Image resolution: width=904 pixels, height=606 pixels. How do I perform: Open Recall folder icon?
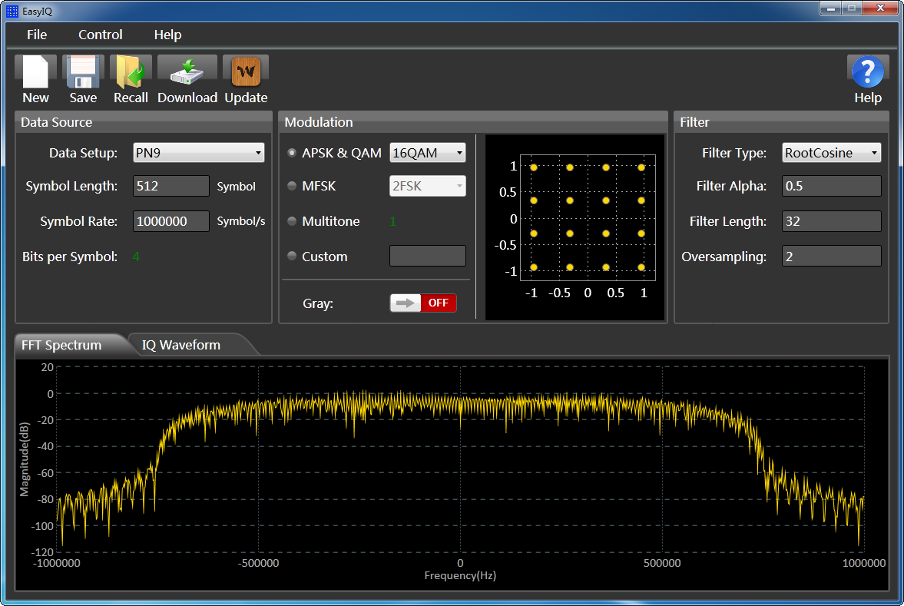131,72
